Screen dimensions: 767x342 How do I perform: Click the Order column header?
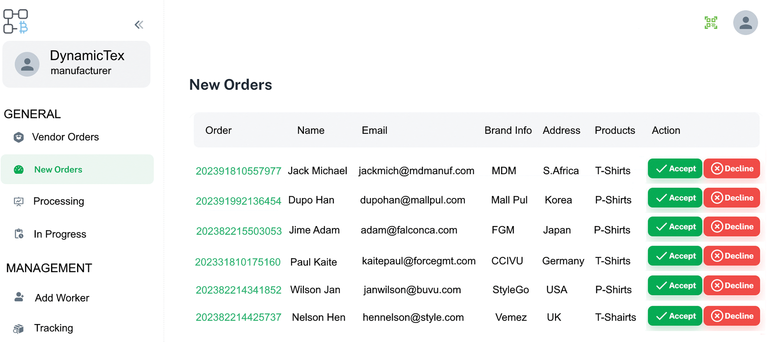[x=218, y=130]
